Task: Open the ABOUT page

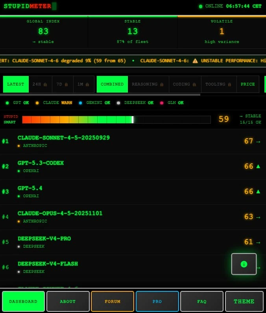Action: coord(68,301)
